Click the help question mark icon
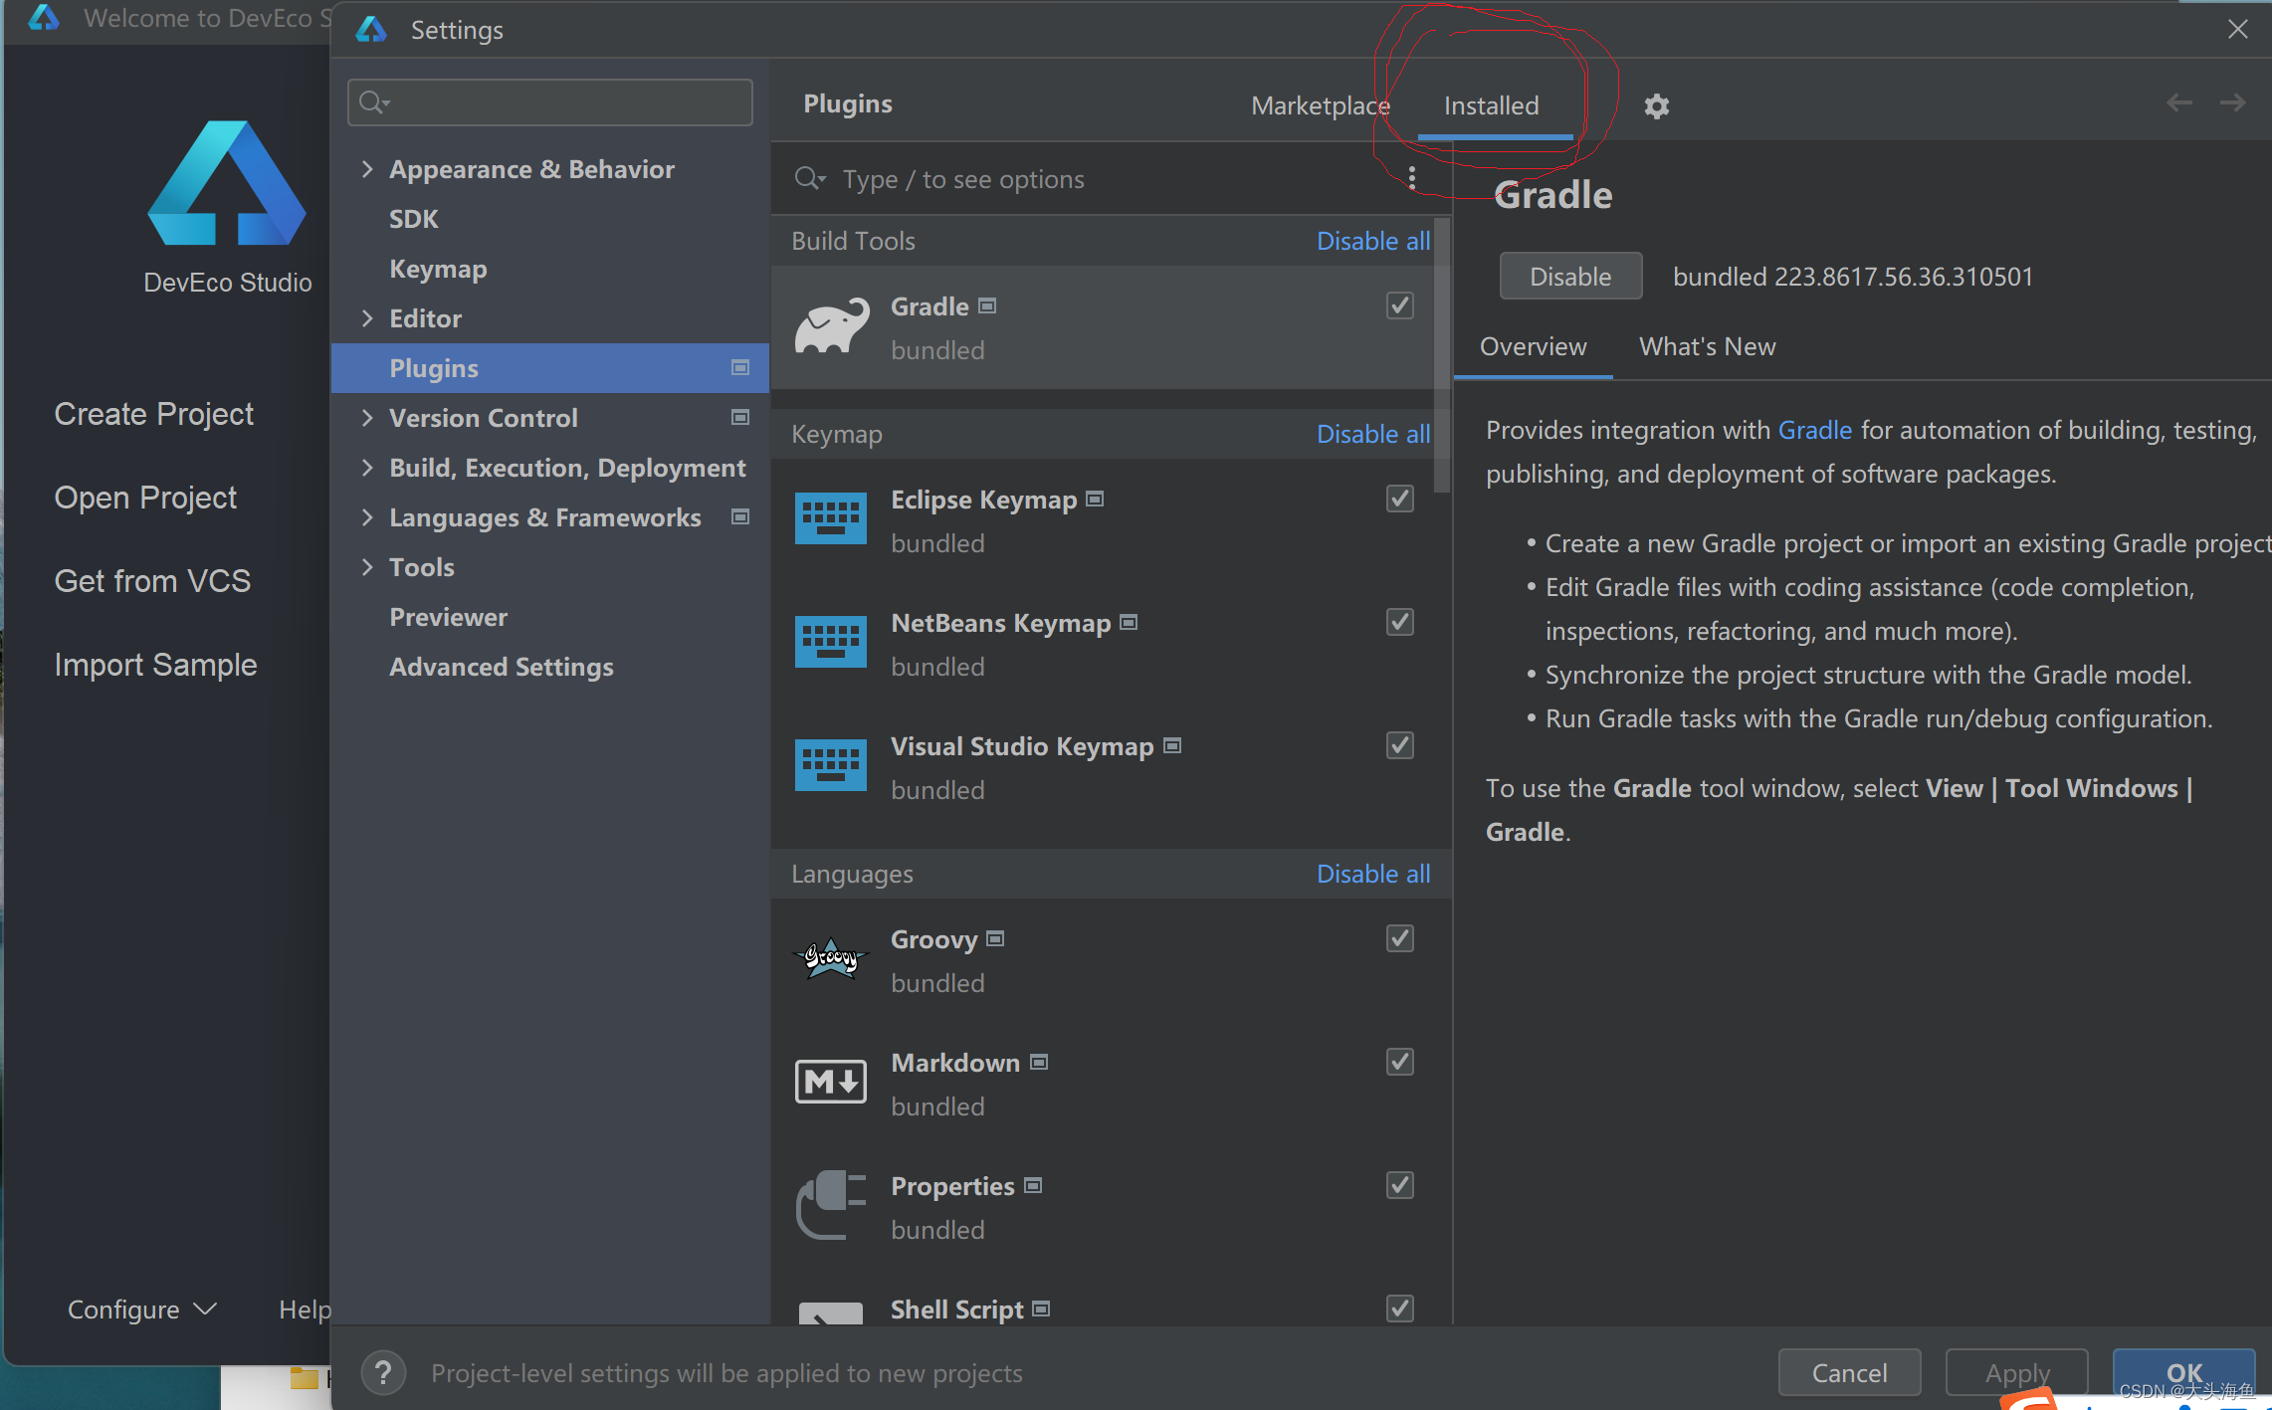 (x=383, y=1373)
